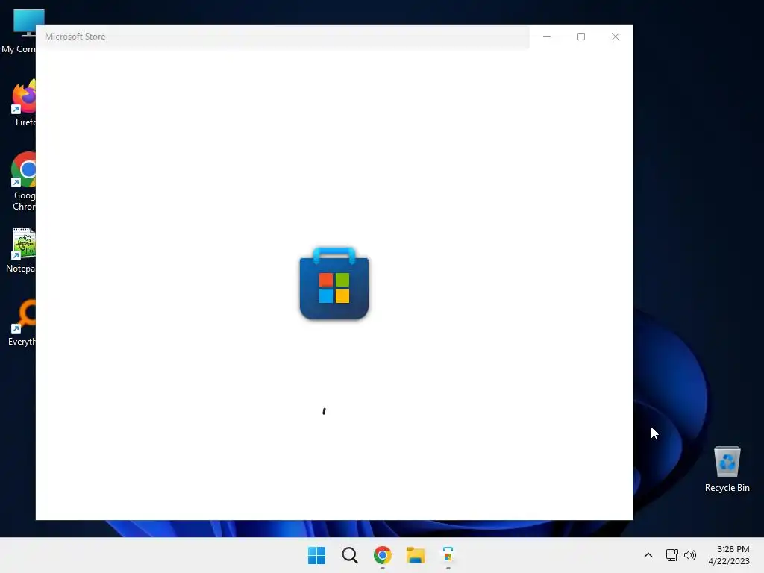Show hidden system tray icons
764x573 pixels.
[x=648, y=555]
